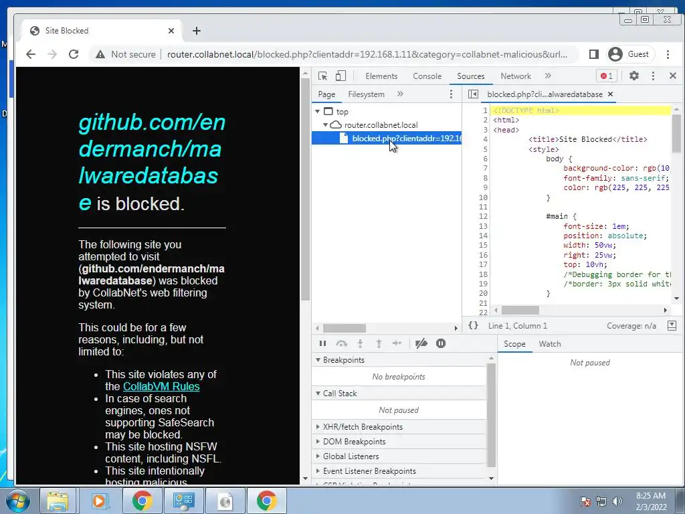This screenshot has width=685, height=514.
Task: Open the CollabVM Rules link
Action: (x=161, y=386)
